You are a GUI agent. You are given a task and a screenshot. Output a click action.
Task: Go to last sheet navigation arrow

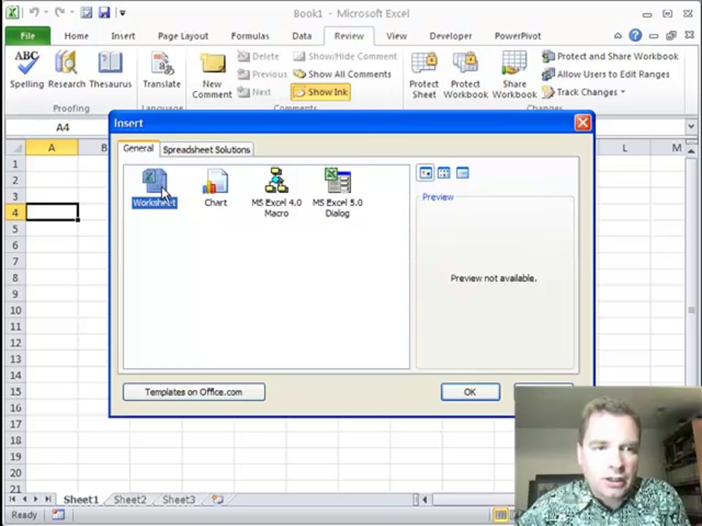47,499
